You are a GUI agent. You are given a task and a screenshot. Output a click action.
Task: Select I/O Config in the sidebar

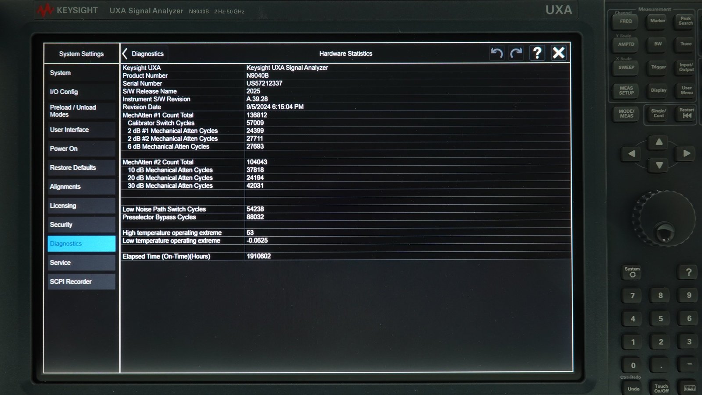point(81,92)
